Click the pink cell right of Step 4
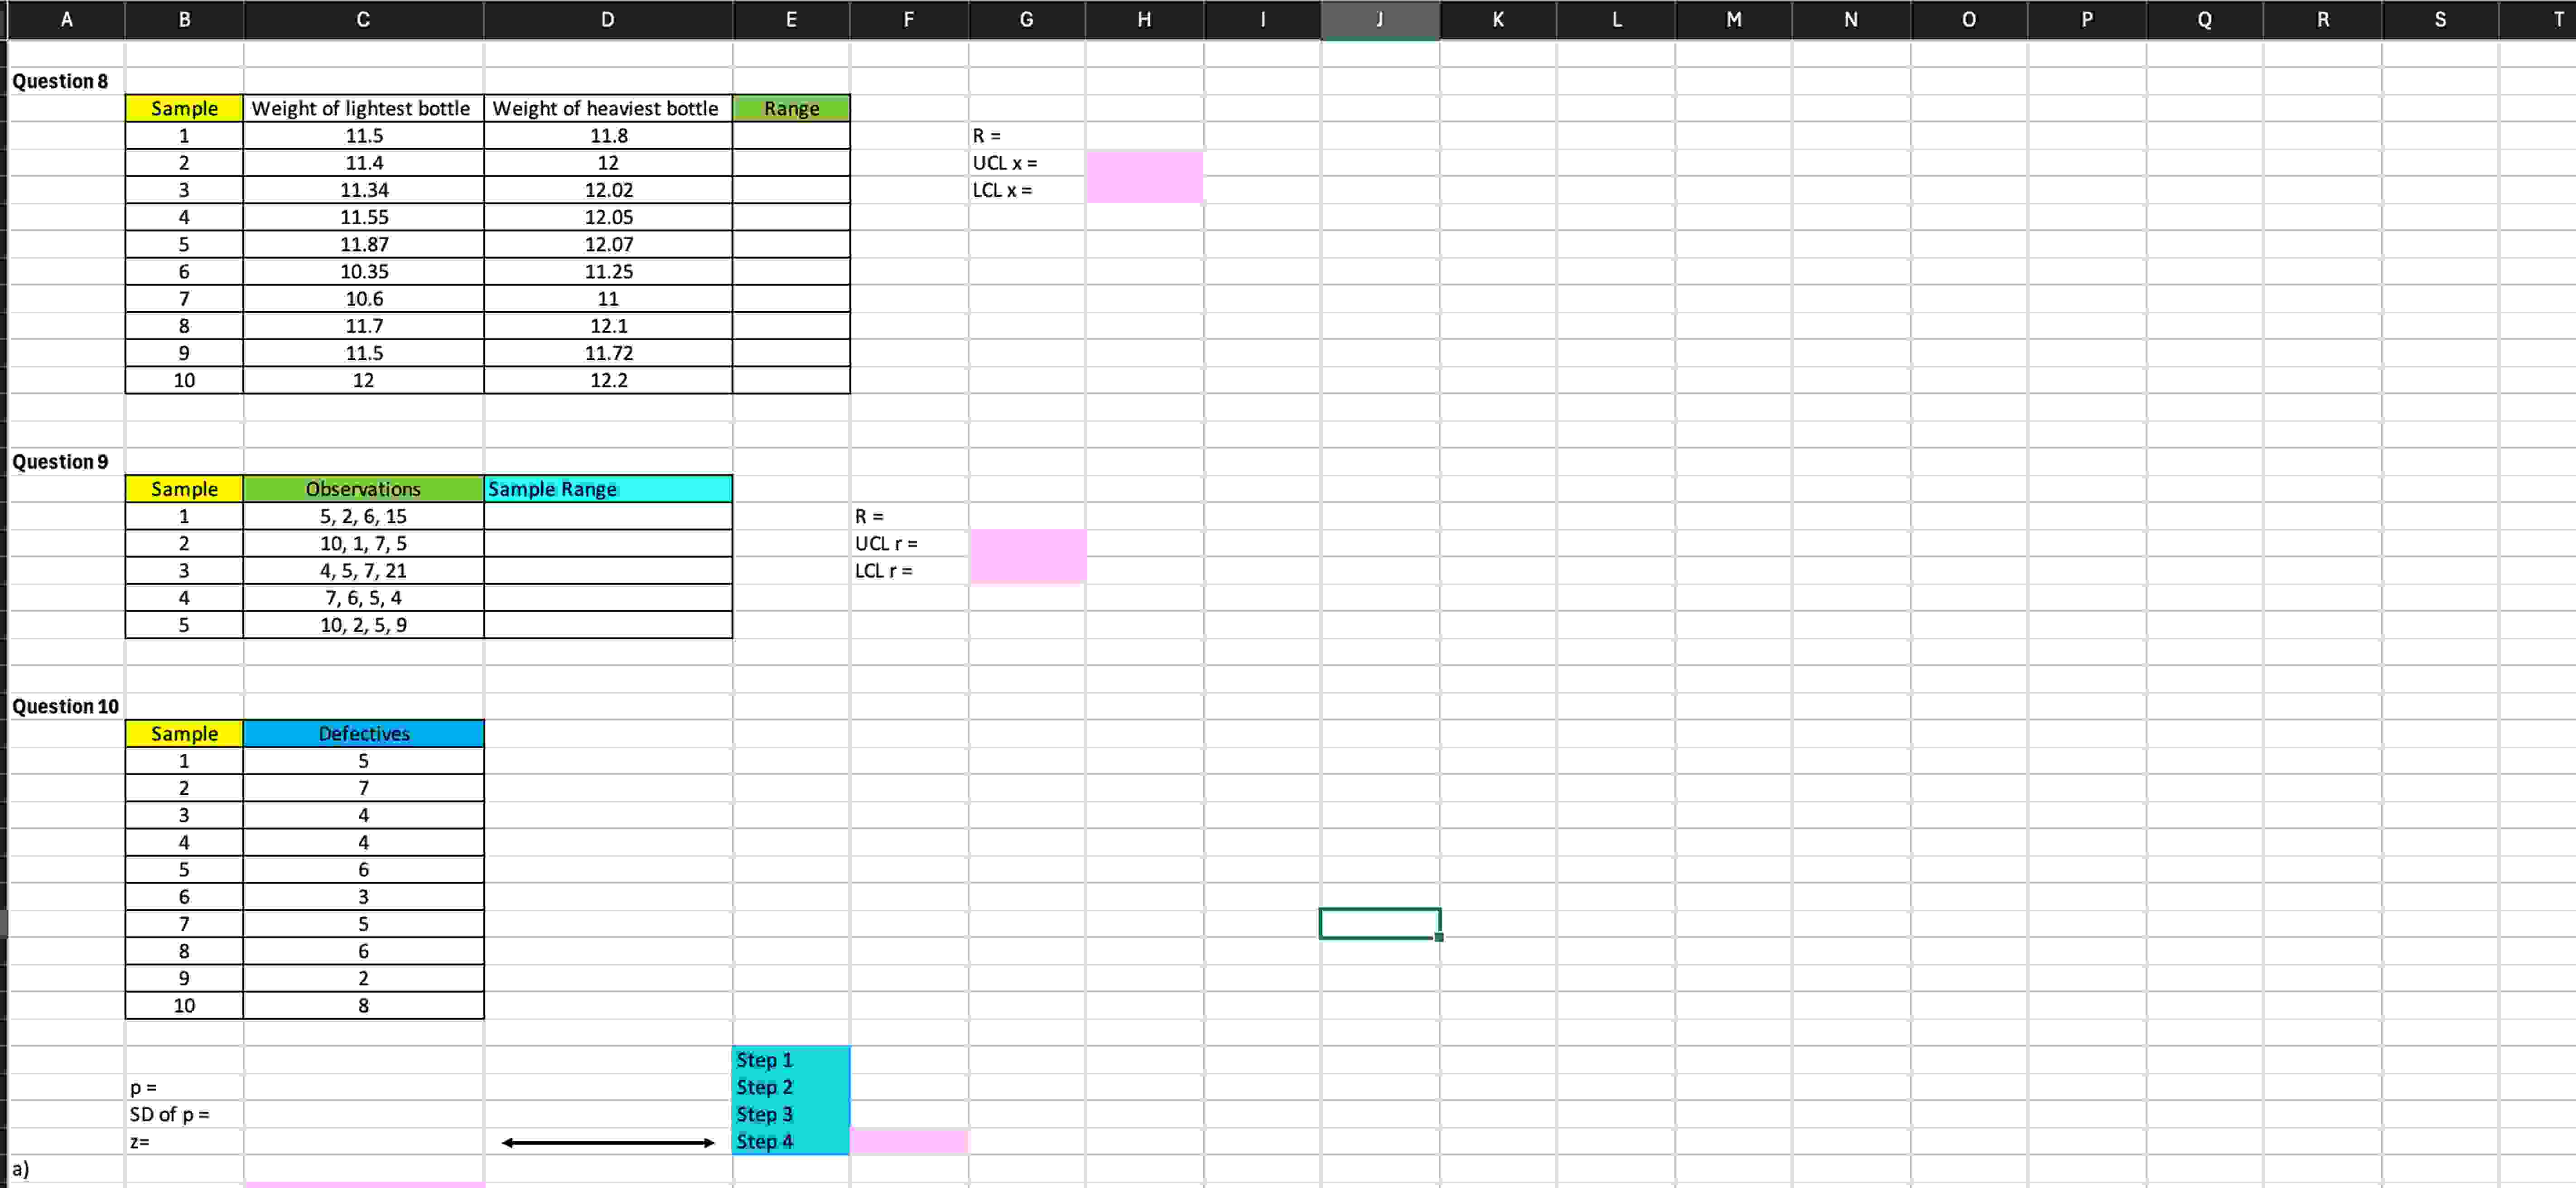Image resolution: width=2576 pixels, height=1188 pixels. [908, 1141]
